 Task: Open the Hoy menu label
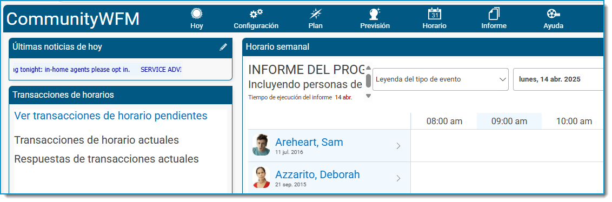point(197,26)
